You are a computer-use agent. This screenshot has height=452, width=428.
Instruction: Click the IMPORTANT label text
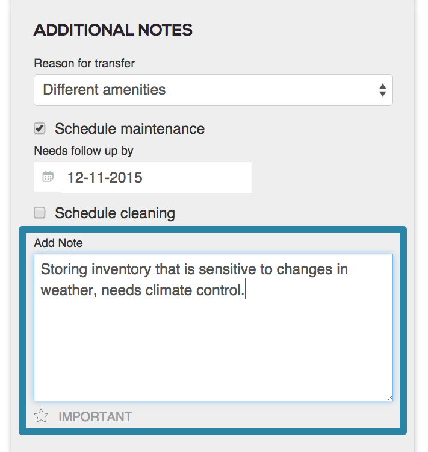point(95,417)
